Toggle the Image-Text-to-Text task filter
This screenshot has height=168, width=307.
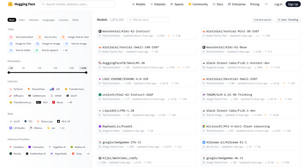(75, 37)
